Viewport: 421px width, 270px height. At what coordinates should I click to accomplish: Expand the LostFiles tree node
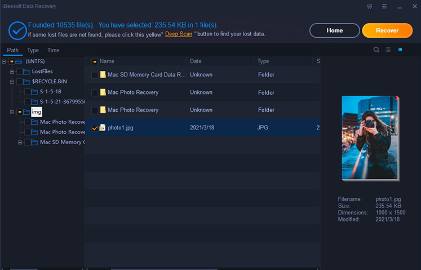[12, 71]
